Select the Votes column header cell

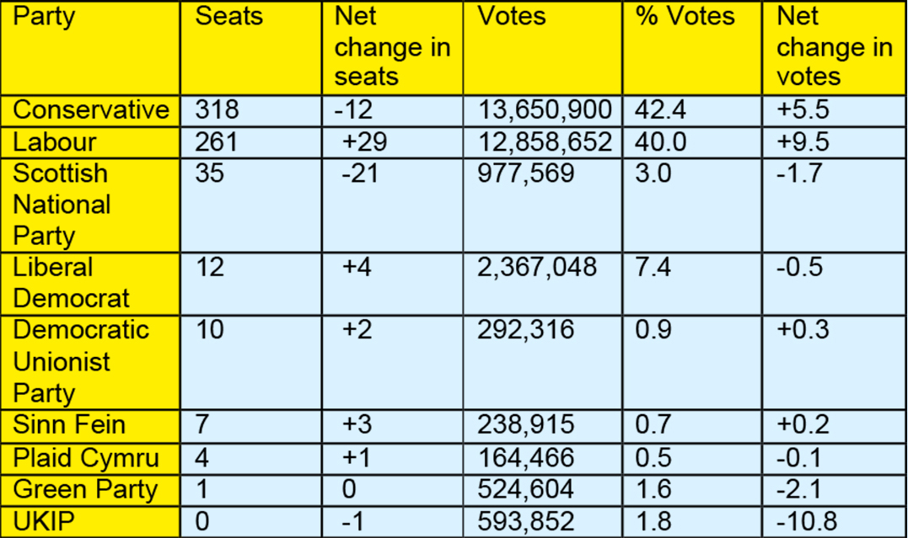pos(543,48)
